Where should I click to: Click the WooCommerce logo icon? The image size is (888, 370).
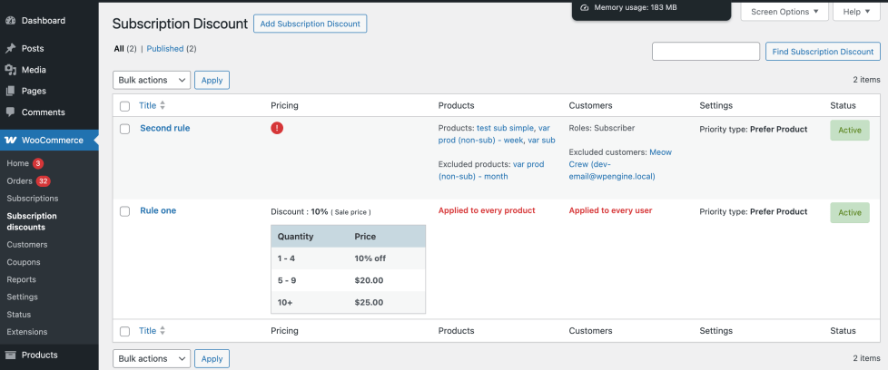point(10,141)
